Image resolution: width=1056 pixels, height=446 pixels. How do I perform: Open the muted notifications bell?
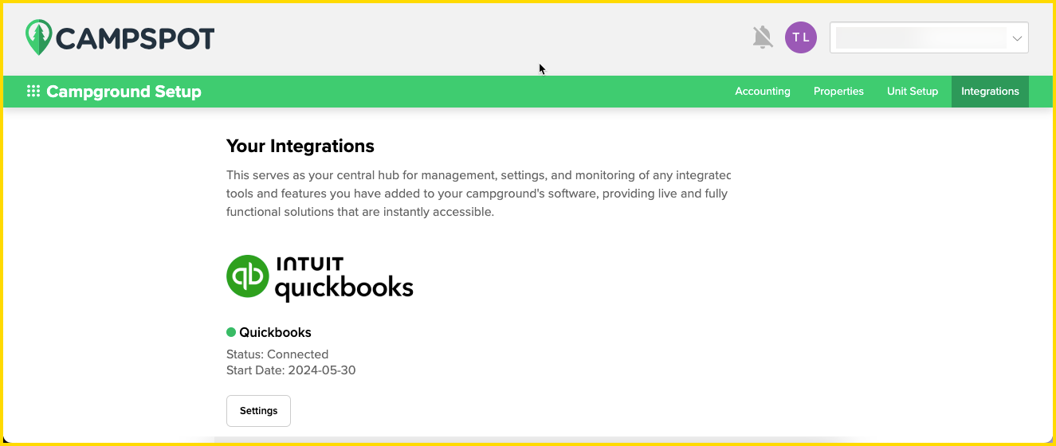[763, 37]
